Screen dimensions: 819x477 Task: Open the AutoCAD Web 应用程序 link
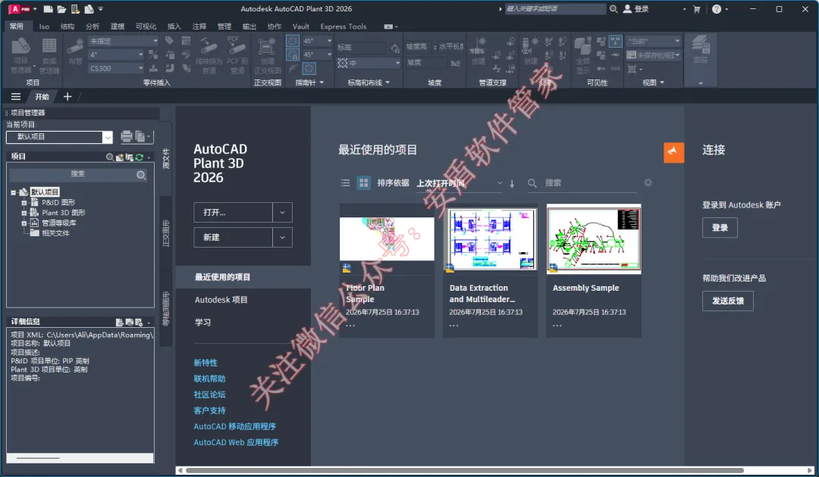click(x=236, y=442)
